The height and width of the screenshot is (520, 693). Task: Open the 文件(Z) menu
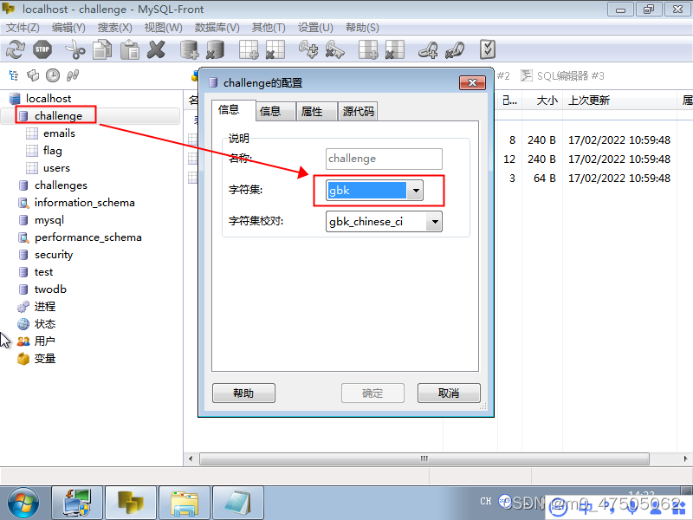point(23,28)
